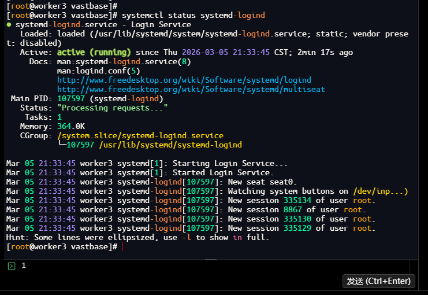The width and height of the screenshot is (428, 295).
Task: Click the green terminal prompt icon
Action: click(12, 266)
